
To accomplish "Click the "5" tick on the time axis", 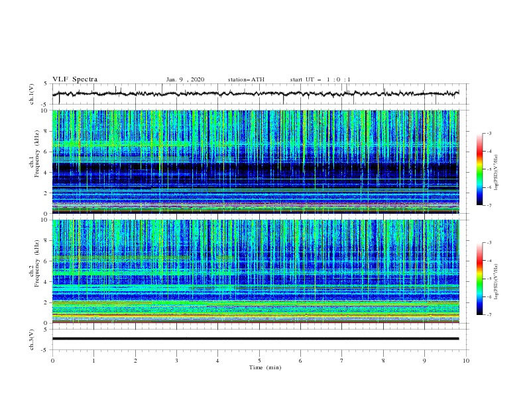I will (x=259, y=361).
